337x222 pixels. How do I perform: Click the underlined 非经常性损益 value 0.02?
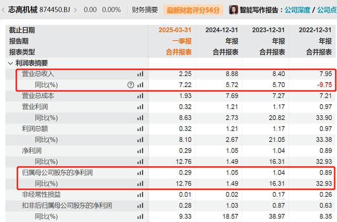(232, 195)
